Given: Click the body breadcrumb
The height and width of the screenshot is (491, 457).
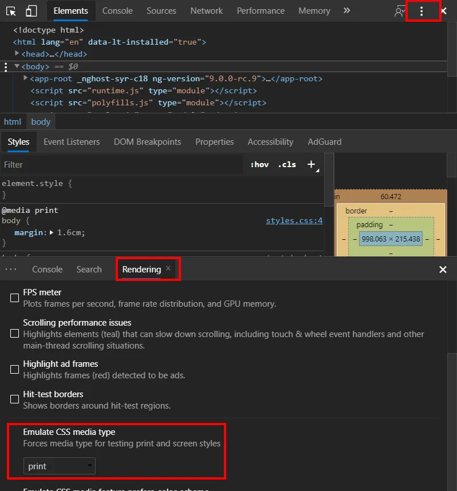Looking at the screenshot, I should tap(41, 122).
